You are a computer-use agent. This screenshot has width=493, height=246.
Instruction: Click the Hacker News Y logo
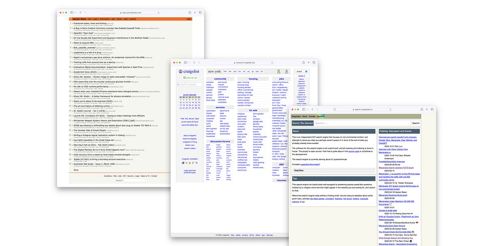(x=71, y=19)
